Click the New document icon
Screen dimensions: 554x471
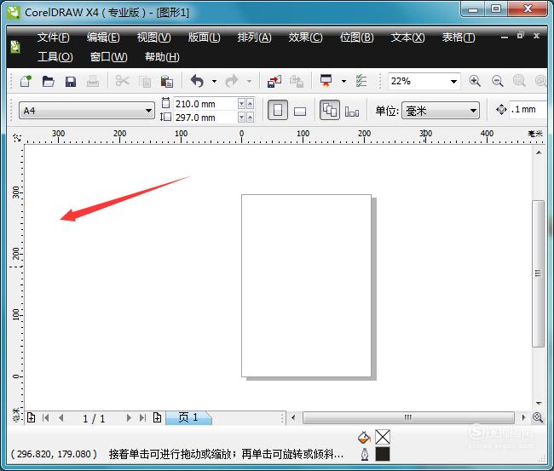(x=26, y=82)
